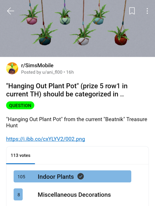Click the 8 vote count box
The height and width of the screenshot is (206, 155).
pos(18,194)
